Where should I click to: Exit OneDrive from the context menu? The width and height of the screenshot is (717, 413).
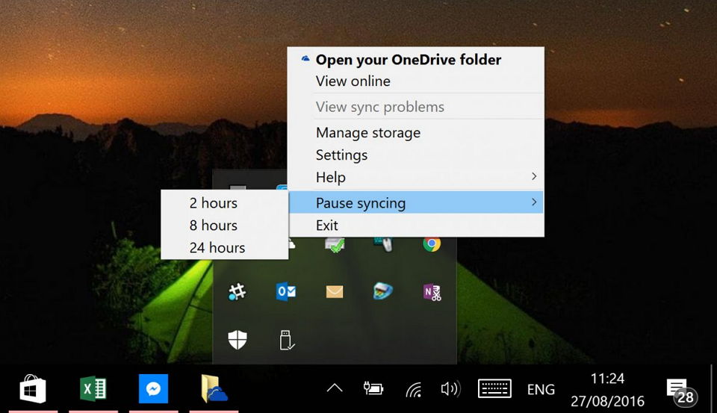click(416, 225)
